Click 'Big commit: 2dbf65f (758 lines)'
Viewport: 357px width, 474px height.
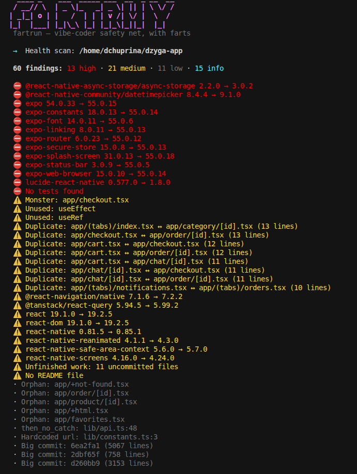click(85, 454)
